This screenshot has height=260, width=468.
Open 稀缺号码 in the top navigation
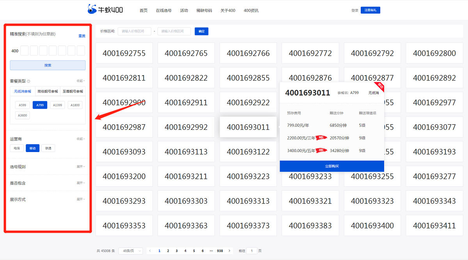[204, 11]
